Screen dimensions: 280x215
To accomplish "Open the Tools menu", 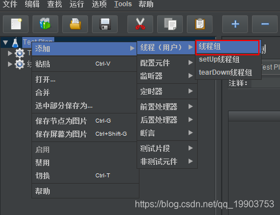I will pos(123,4).
